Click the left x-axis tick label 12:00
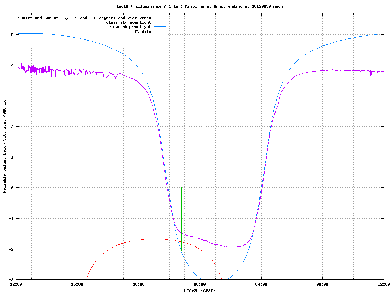 click(16, 284)
